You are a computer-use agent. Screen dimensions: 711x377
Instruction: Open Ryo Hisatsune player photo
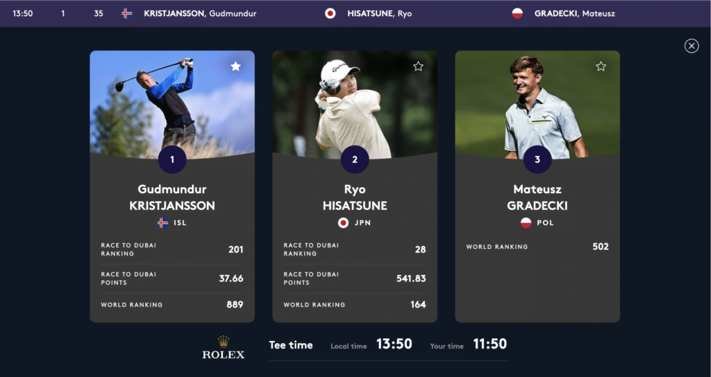coord(355,104)
